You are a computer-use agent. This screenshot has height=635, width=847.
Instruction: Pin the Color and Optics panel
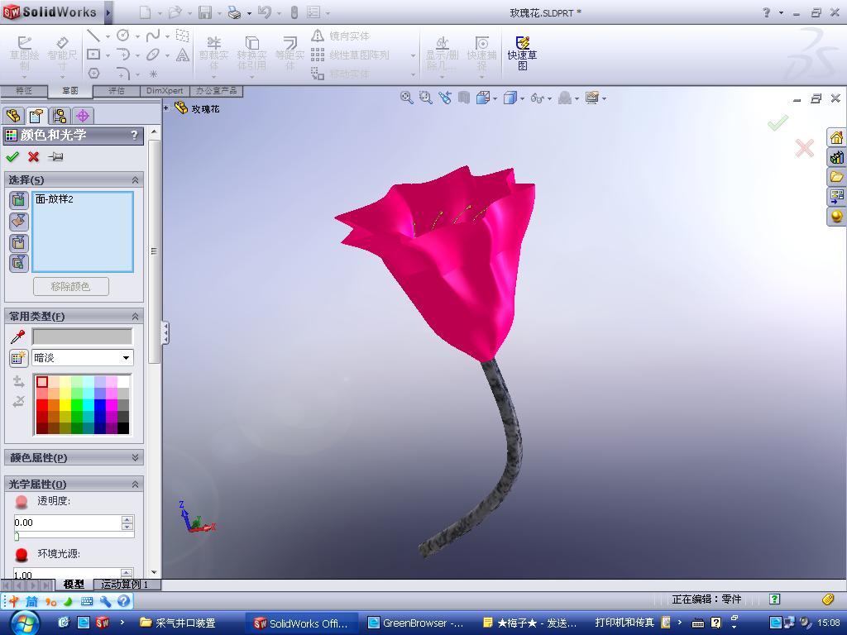click(x=55, y=156)
